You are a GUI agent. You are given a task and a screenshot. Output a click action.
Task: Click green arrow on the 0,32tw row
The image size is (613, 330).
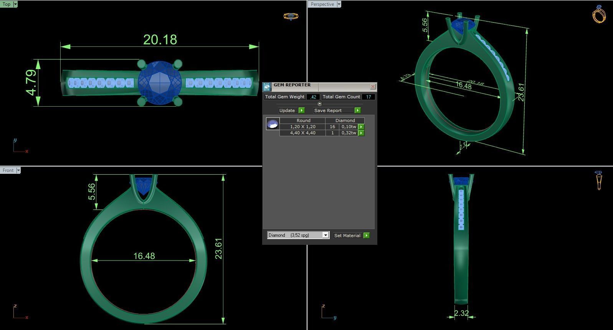[361, 133]
